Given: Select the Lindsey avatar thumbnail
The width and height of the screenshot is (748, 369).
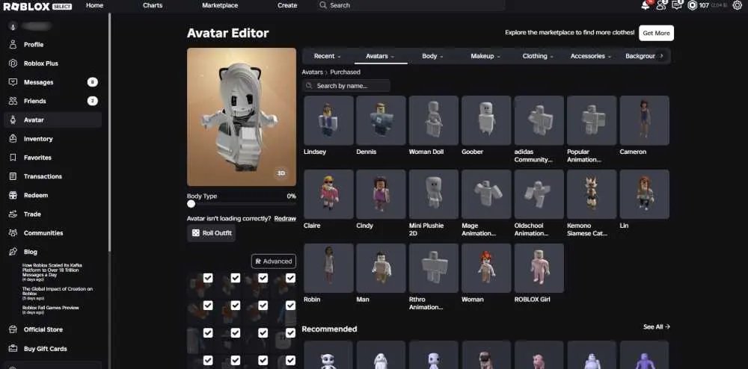Looking at the screenshot, I should [x=328, y=120].
